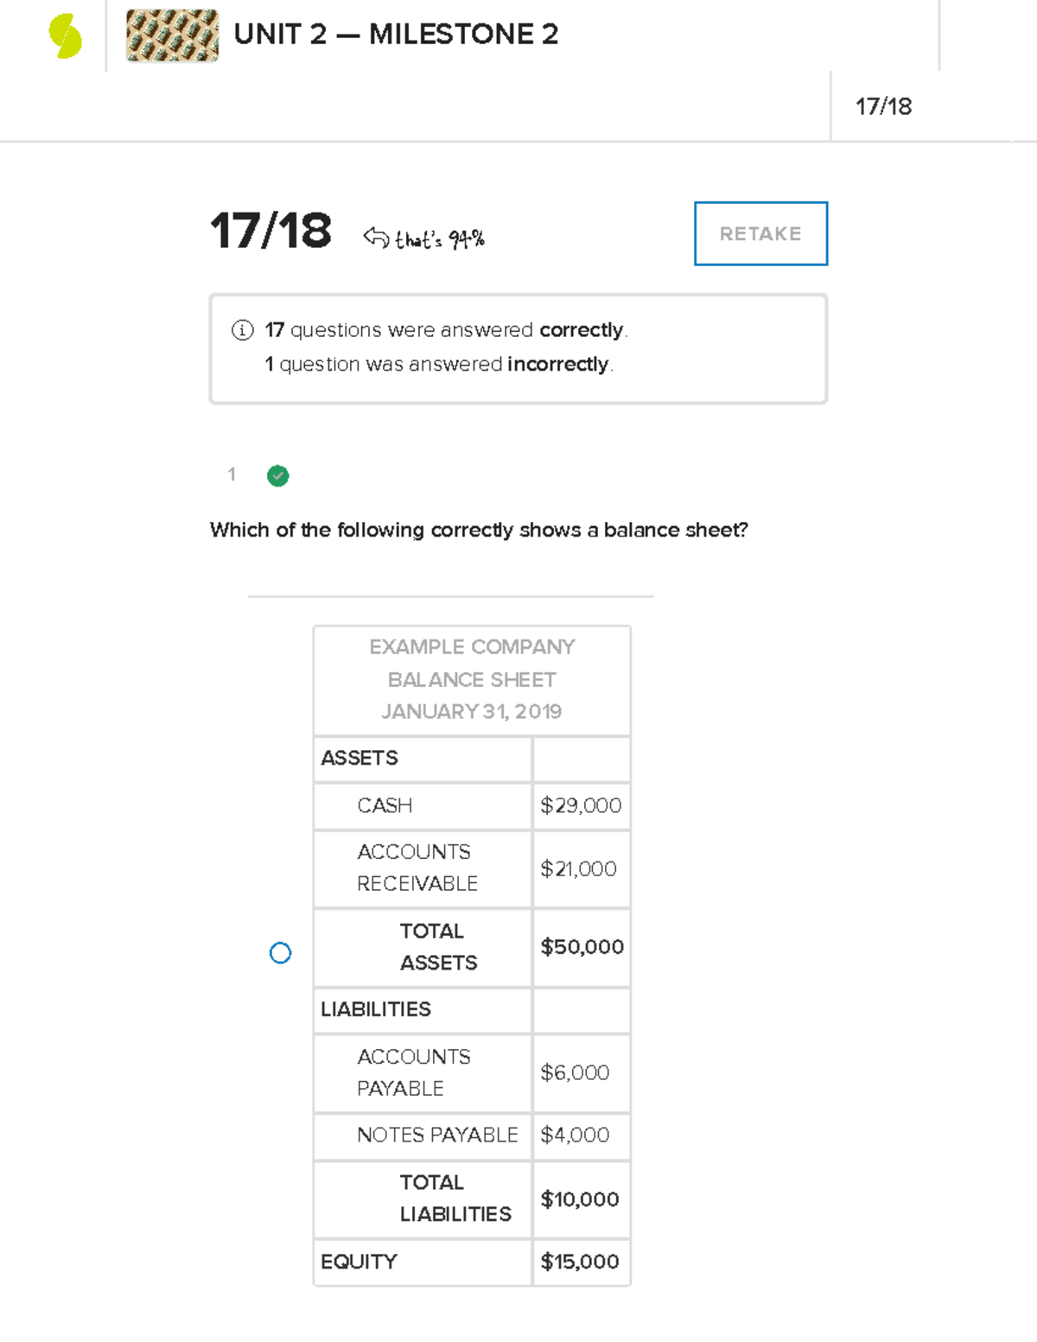
Task: Click the 17/18 score in the top-right corner
Action: pyautogui.click(x=883, y=106)
